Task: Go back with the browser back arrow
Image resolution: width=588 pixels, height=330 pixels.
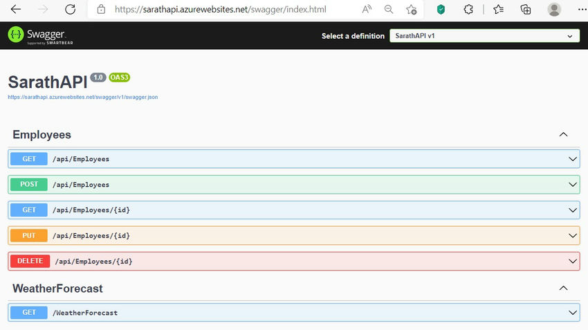Action: coord(16,10)
